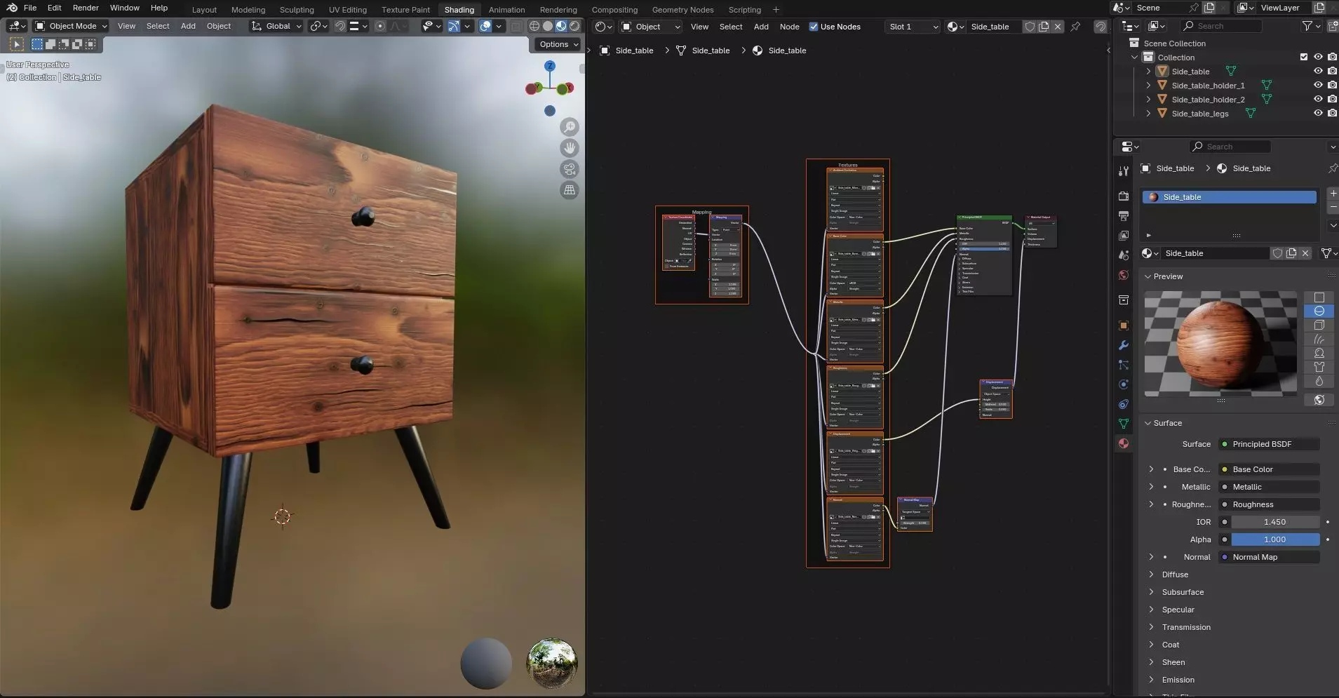Screen dimensions: 1339x698
Task: Switch to the Geometry Nodes workspace tab
Action: click(x=682, y=10)
